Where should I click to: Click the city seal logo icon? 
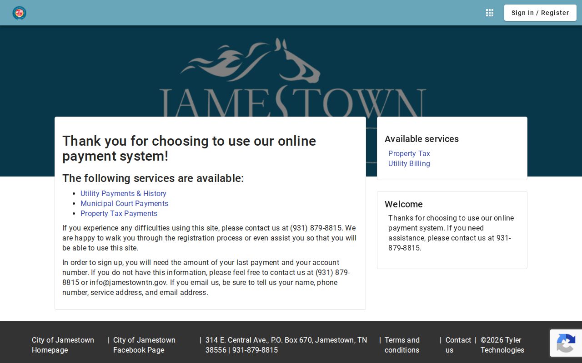tap(19, 13)
